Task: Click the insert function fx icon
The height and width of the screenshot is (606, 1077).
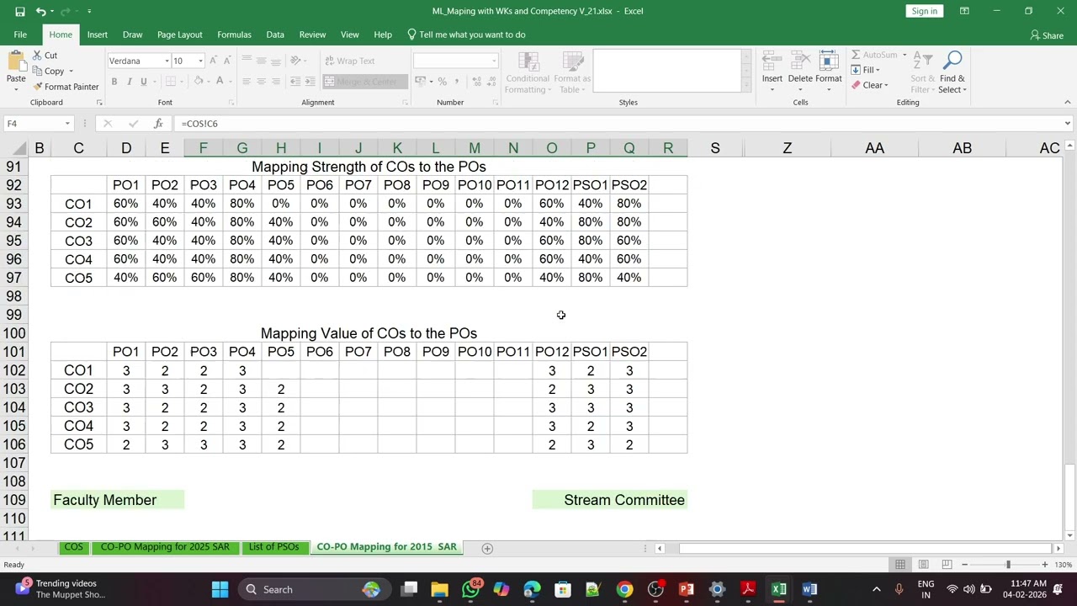Action: [157, 124]
